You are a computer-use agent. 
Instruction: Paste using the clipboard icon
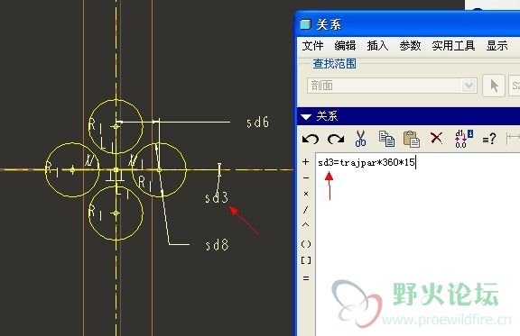pyautogui.click(x=412, y=139)
